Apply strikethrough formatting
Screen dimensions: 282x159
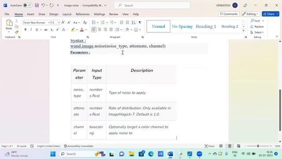pos(46,30)
